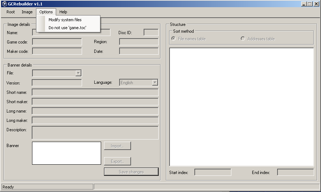Toggle "Do not use 'game.toc'" option

67,28
